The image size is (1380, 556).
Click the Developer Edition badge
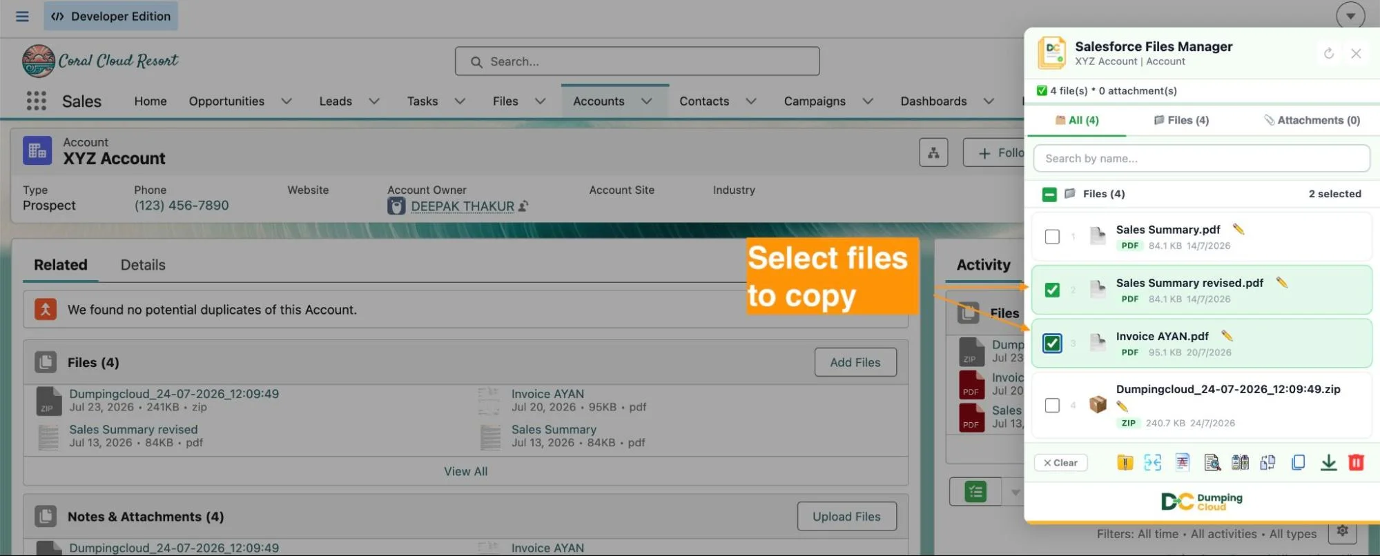coord(110,16)
